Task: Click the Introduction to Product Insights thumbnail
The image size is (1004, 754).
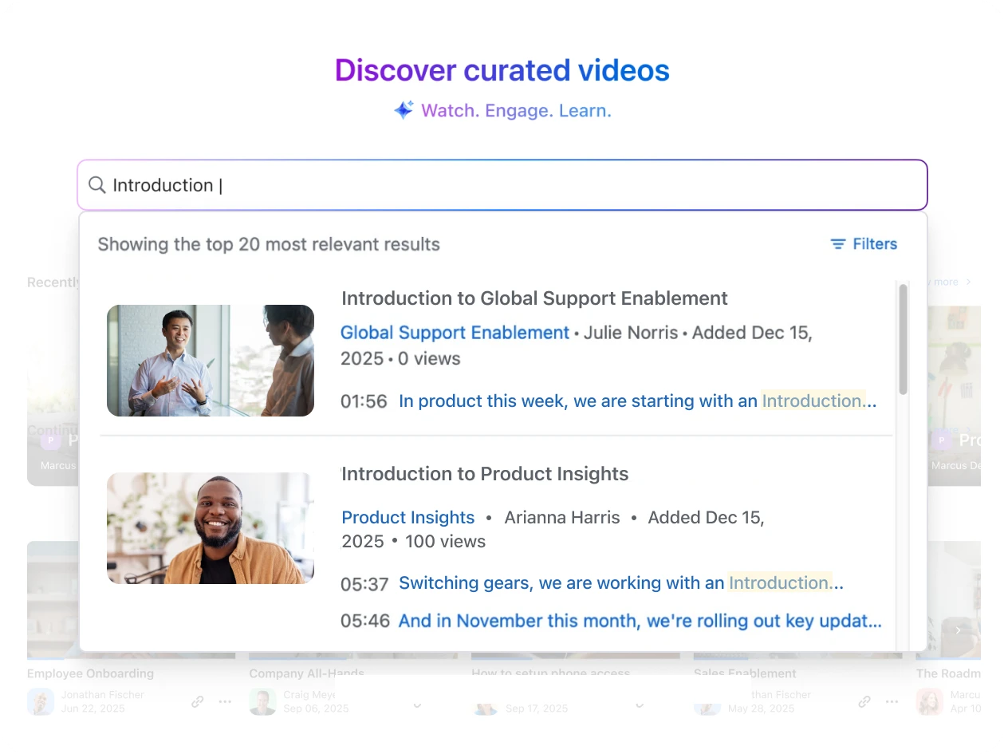Action: point(210,528)
